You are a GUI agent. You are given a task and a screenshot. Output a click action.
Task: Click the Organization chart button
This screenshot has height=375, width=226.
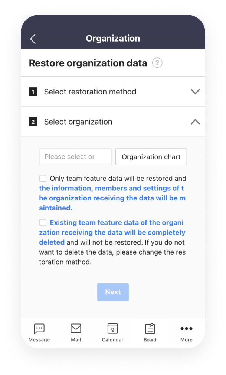pyautogui.click(x=151, y=157)
